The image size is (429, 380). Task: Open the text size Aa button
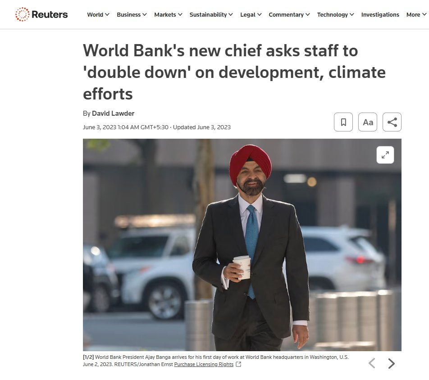[x=367, y=122]
